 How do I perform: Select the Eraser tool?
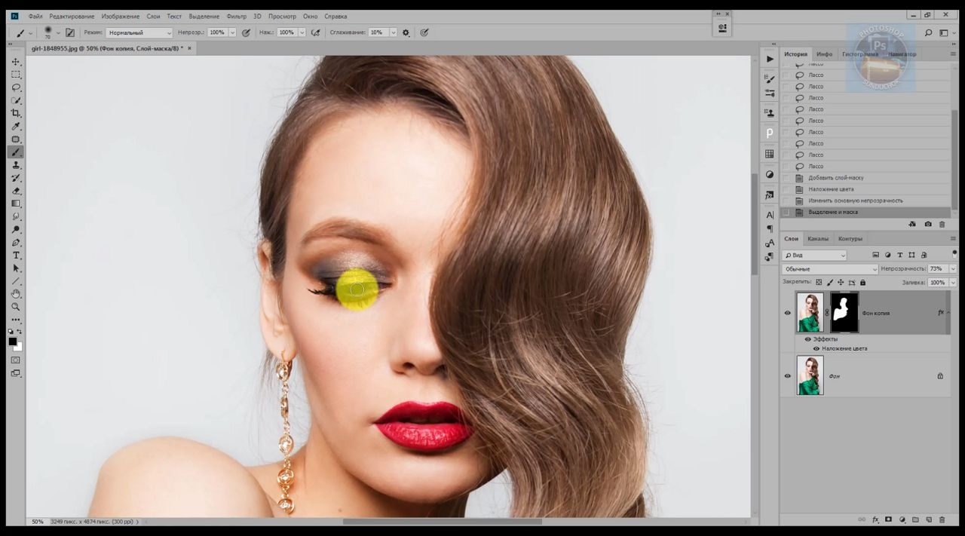tap(16, 191)
